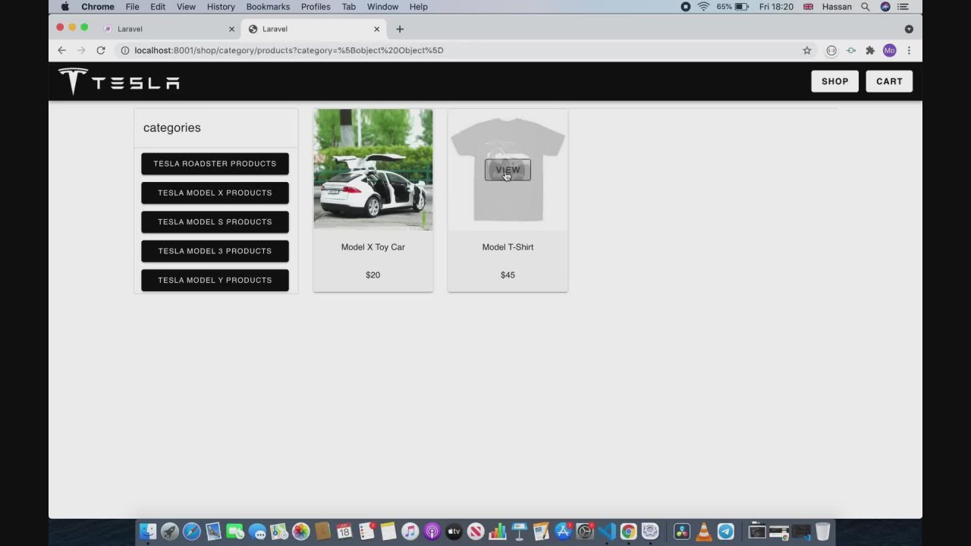
Task: Click the British flag input source
Action: 808,7
